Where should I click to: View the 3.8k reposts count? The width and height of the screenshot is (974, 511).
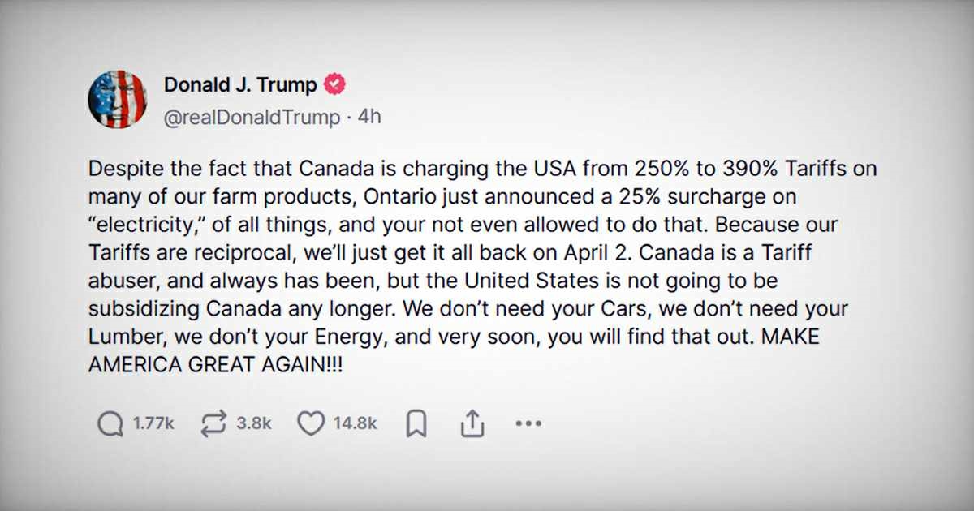tap(253, 423)
